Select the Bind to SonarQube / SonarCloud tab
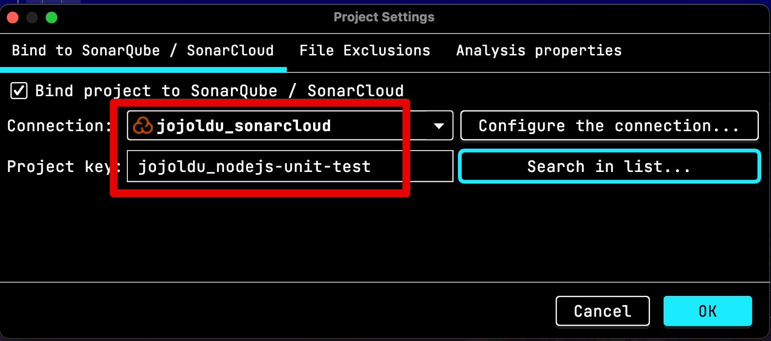The image size is (771, 341). point(143,51)
